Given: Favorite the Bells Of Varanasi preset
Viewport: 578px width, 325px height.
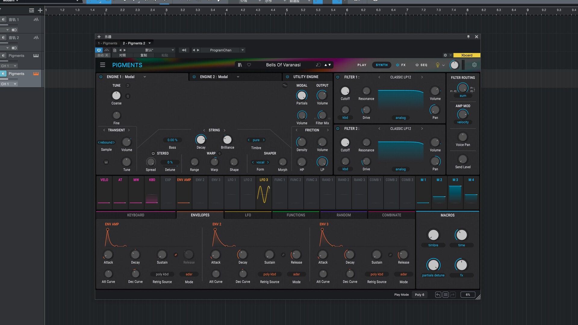Looking at the screenshot, I should pos(249,65).
